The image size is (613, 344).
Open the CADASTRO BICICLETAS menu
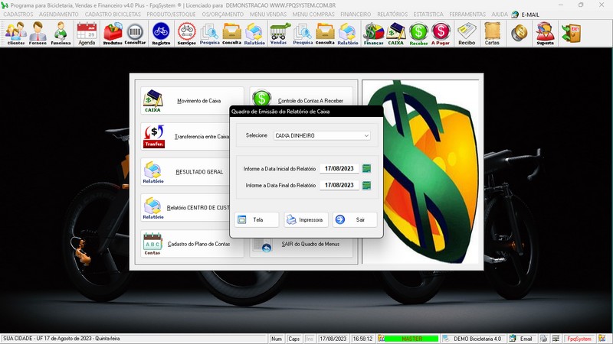113,15
